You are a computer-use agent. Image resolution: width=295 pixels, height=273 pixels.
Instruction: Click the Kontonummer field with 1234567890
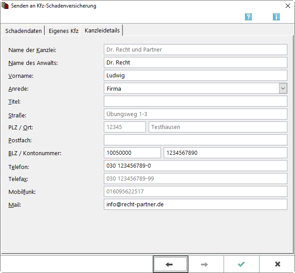pyautogui.click(x=225, y=153)
